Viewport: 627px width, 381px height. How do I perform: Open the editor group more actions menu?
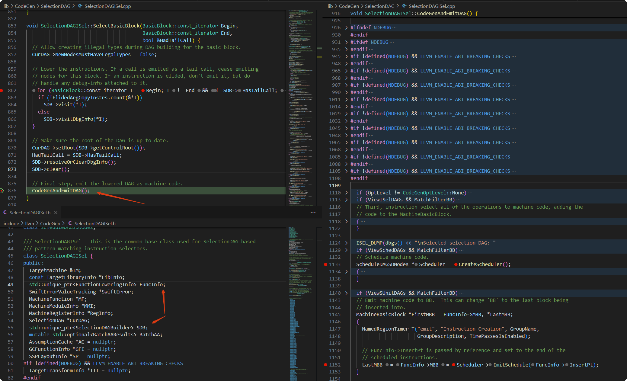click(313, 213)
